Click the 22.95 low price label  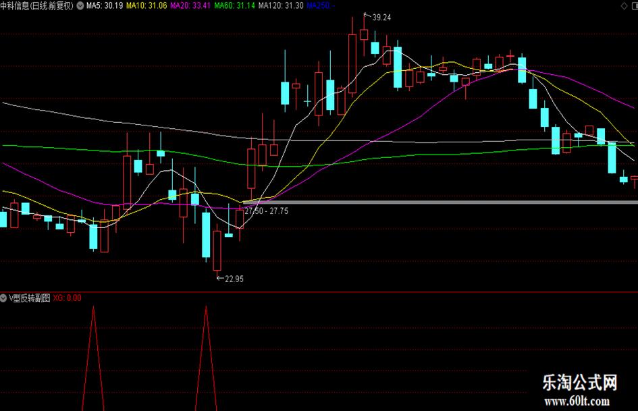tap(234, 279)
